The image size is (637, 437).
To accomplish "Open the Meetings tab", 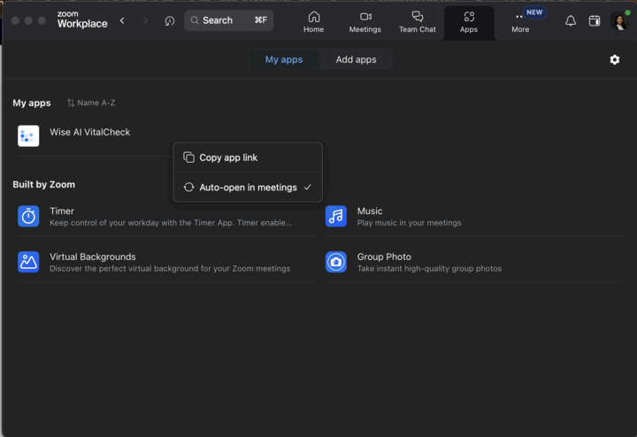I will (365, 22).
